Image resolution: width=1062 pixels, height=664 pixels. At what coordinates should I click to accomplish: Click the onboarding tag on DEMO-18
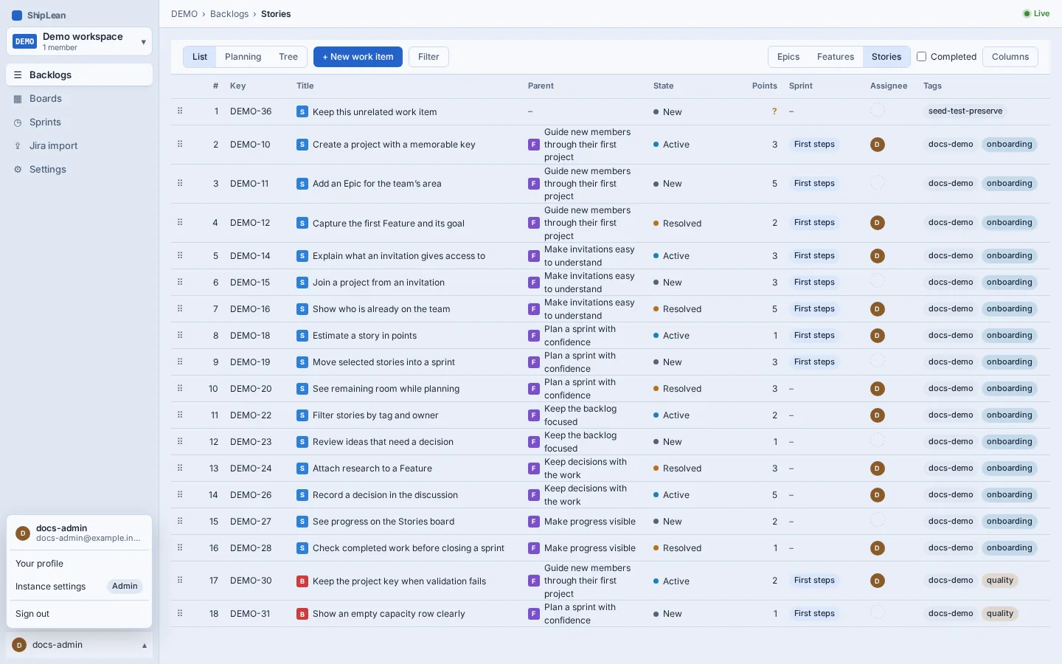click(x=1009, y=336)
